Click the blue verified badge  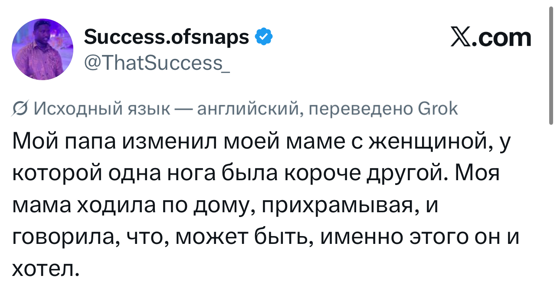264,37
